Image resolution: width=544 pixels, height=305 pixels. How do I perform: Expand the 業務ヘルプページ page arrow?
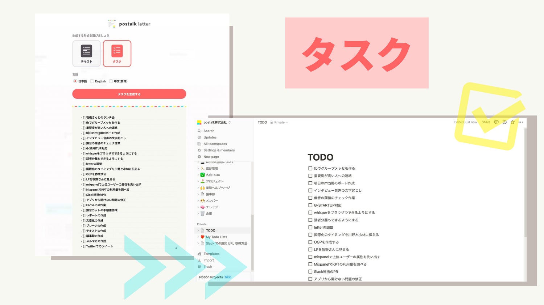tap(198, 188)
